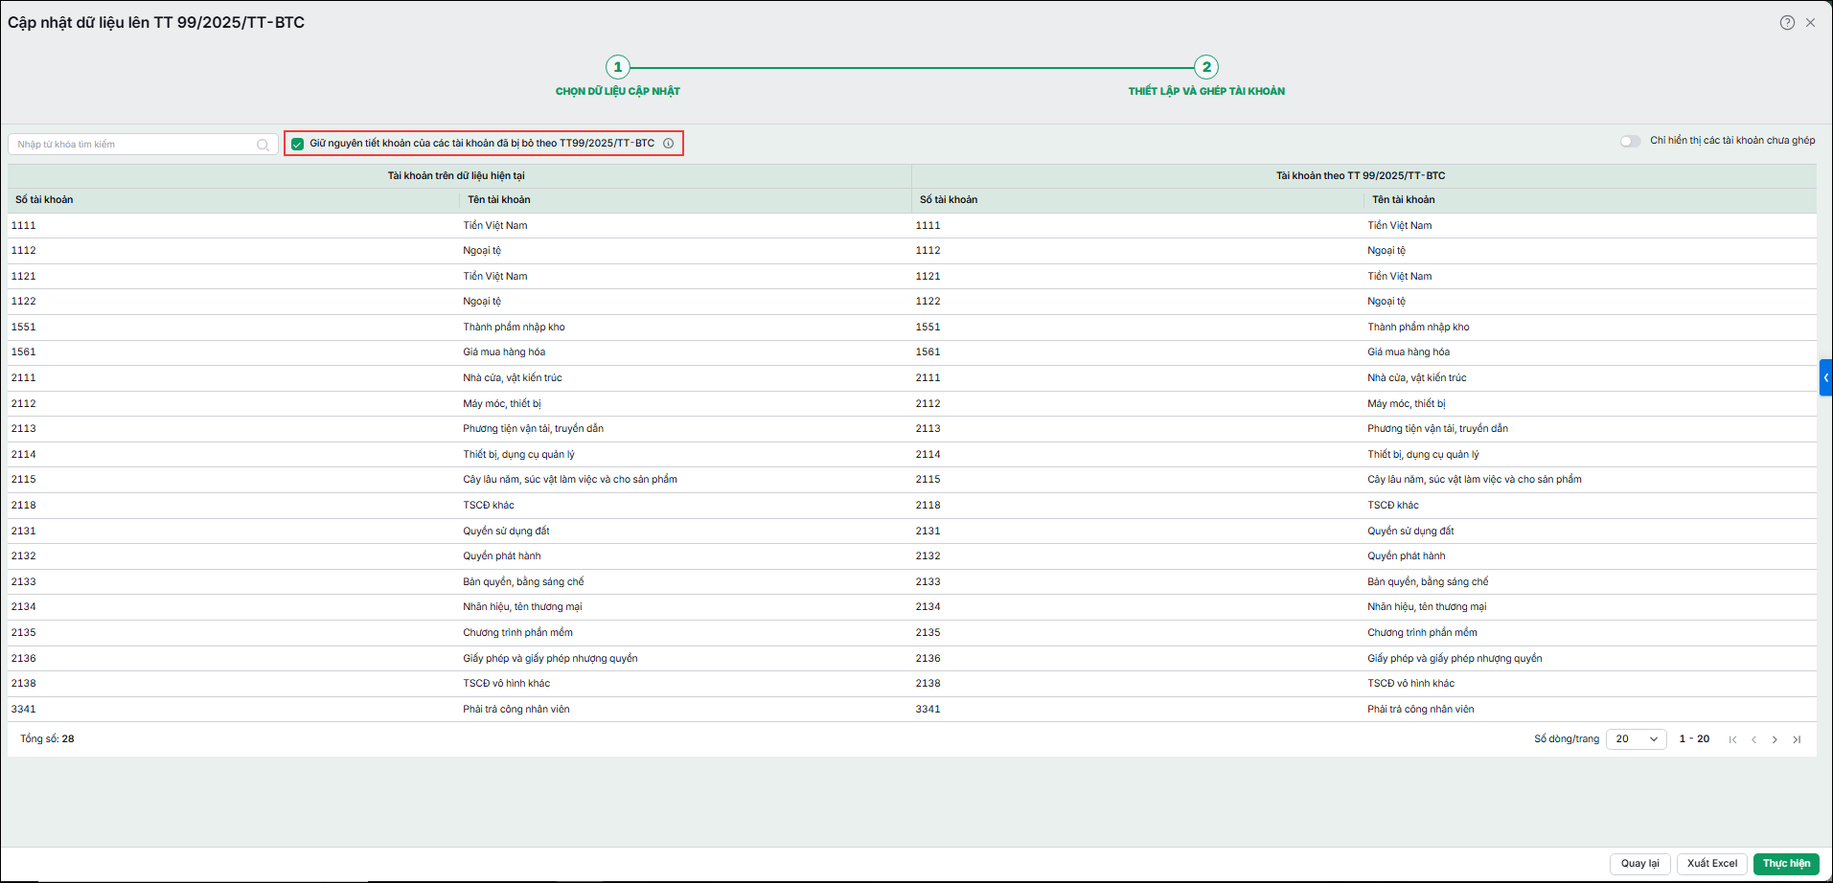1833x883 pixels.
Task: Click left 'Nhà cửa, vật kiến trúc' cell
Action: (x=513, y=378)
